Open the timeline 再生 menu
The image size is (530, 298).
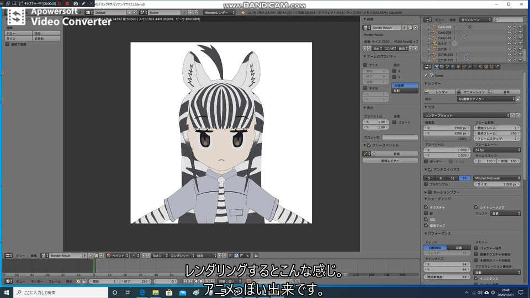point(69,281)
